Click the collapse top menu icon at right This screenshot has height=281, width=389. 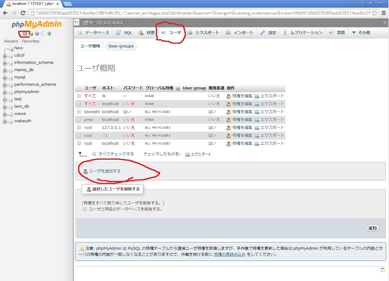[385, 23]
